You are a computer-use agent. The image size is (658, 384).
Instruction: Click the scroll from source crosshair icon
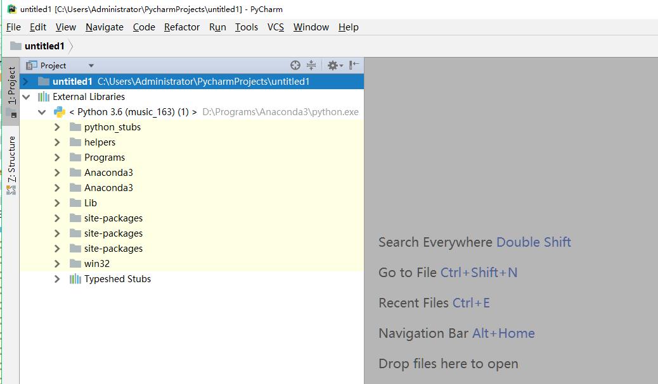click(295, 65)
